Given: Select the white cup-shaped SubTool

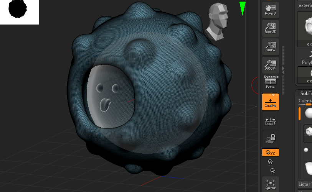Looking at the screenshot, I should 309,168.
